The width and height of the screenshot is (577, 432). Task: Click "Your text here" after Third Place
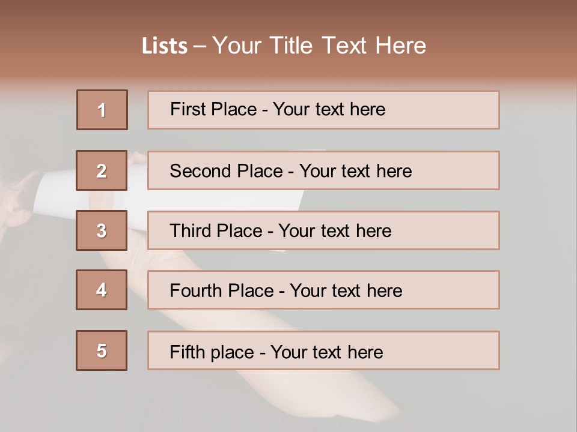coord(335,231)
